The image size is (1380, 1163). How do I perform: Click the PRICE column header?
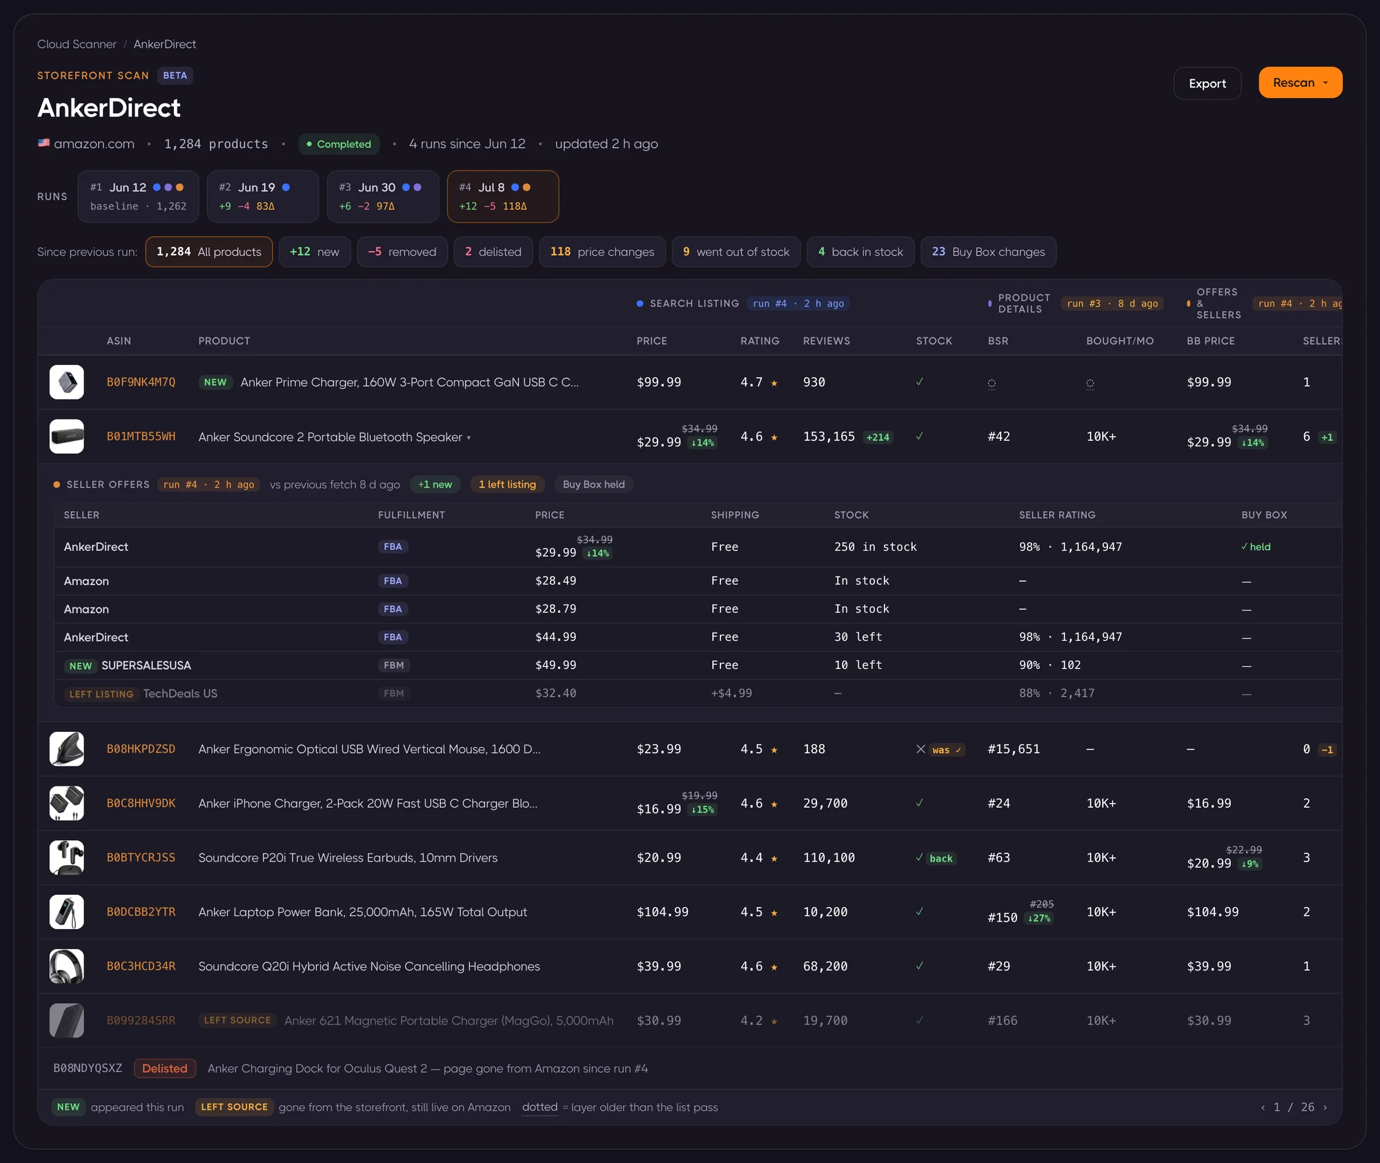[651, 341]
